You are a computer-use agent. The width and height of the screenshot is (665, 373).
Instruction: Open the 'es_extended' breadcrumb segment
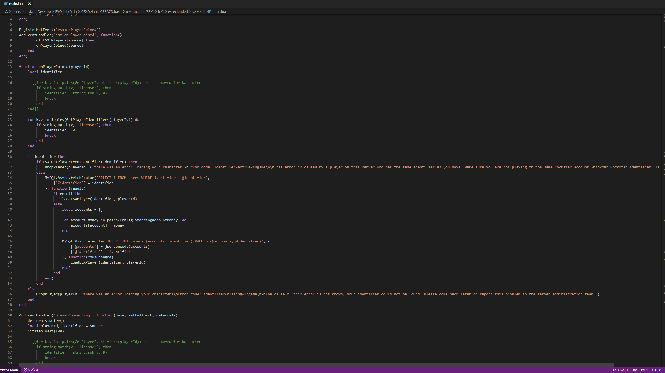pyautogui.click(x=178, y=11)
